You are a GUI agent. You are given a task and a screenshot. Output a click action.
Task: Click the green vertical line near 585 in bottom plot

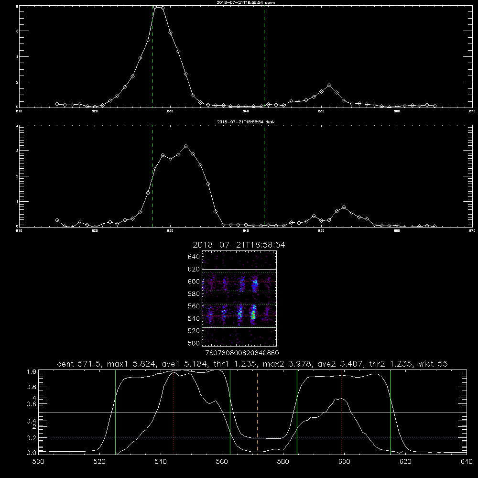tap(297, 412)
